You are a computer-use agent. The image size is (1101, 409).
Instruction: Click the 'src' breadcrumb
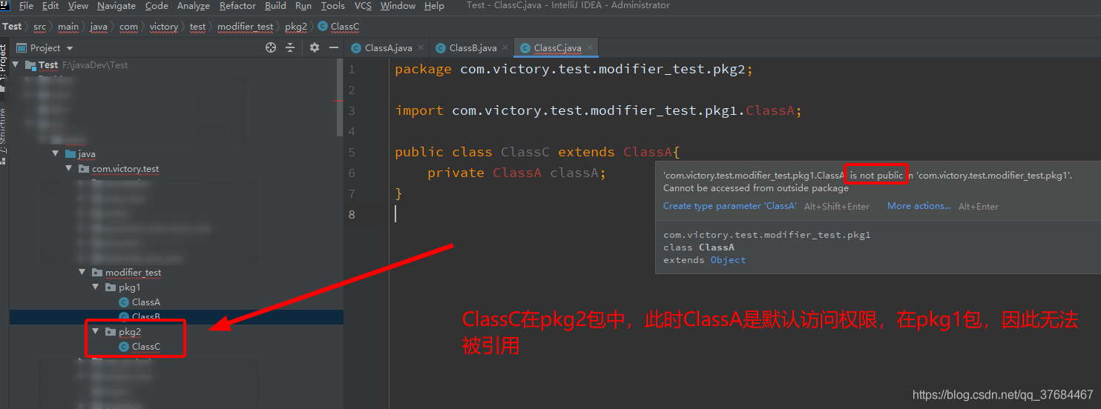39,27
